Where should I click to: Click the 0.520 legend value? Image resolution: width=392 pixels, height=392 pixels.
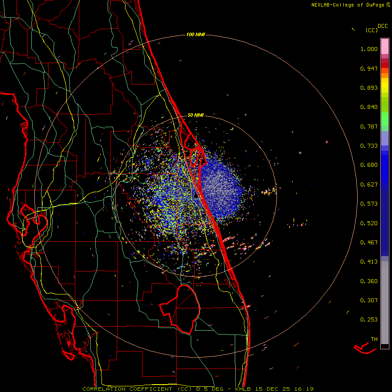point(369,223)
